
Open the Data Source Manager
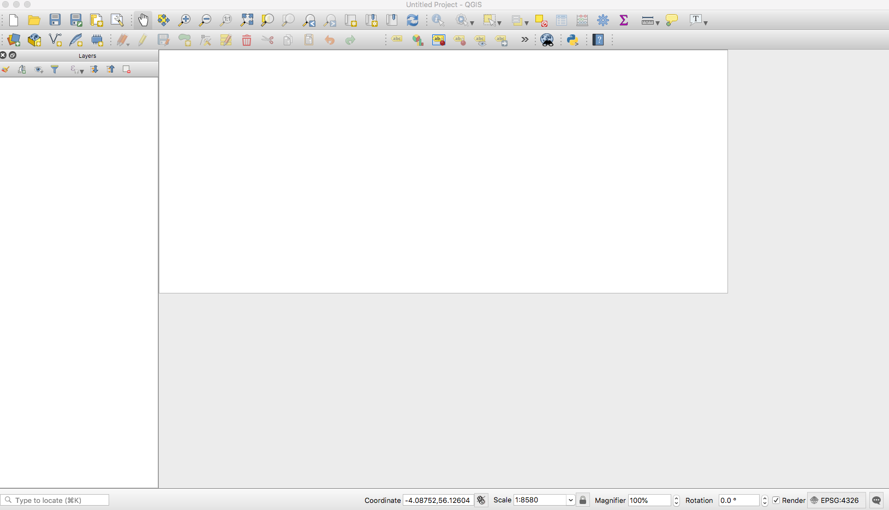pyautogui.click(x=14, y=40)
